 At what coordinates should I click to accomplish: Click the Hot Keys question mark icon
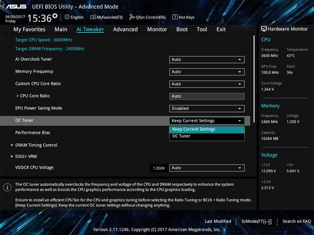point(175,17)
